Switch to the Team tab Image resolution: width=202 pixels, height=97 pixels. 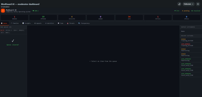click(61, 23)
